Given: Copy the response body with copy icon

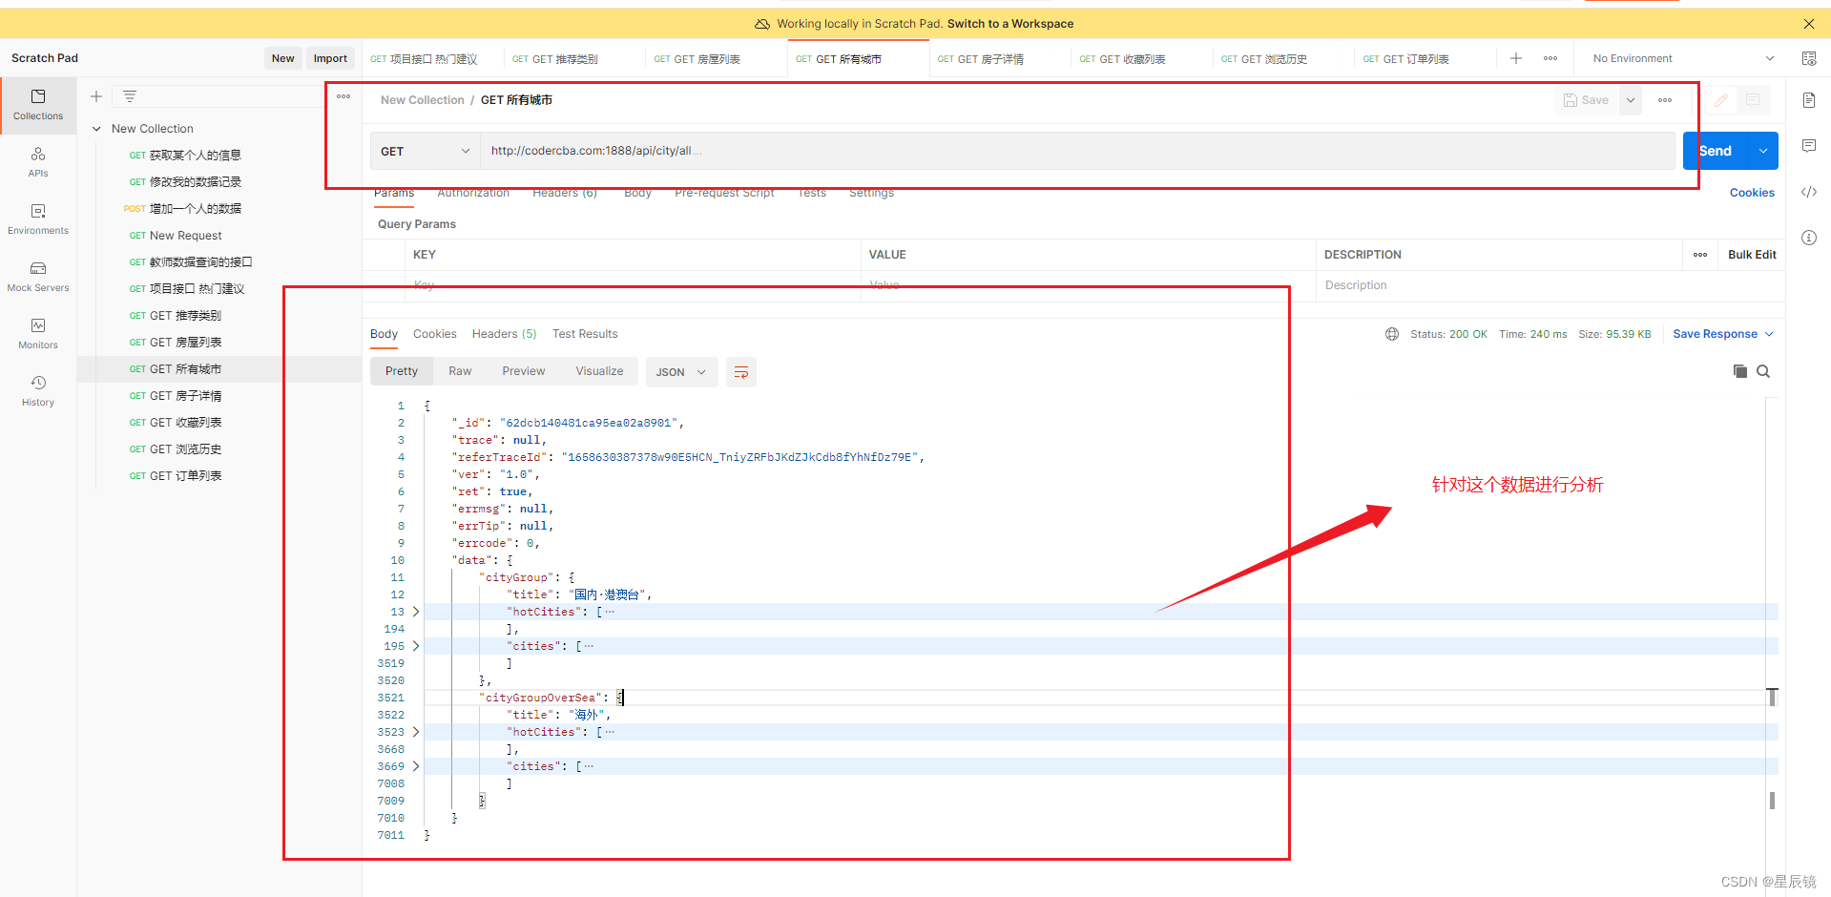Looking at the screenshot, I should pos(1740,371).
